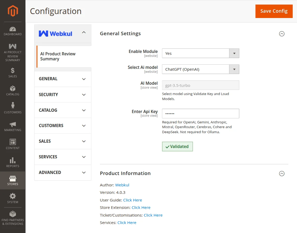Click the Enable Module label
Viewport: 297px width, 233px height.
coord(143,51)
